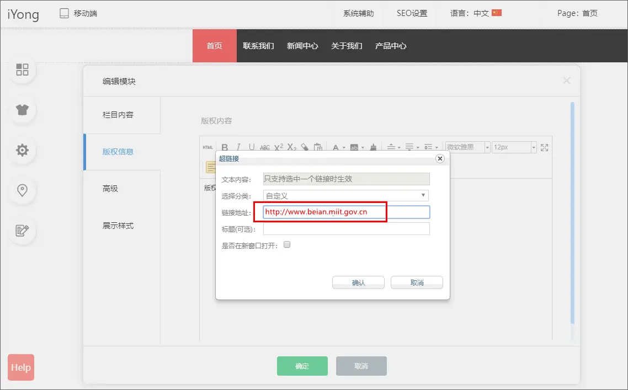628x390 pixels.
Task: Open the modules grid icon in sidebar
Action: tap(22, 70)
